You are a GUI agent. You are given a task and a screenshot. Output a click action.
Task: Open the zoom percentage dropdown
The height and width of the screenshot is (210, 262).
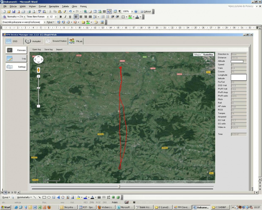pyautogui.click(x=132, y=11)
